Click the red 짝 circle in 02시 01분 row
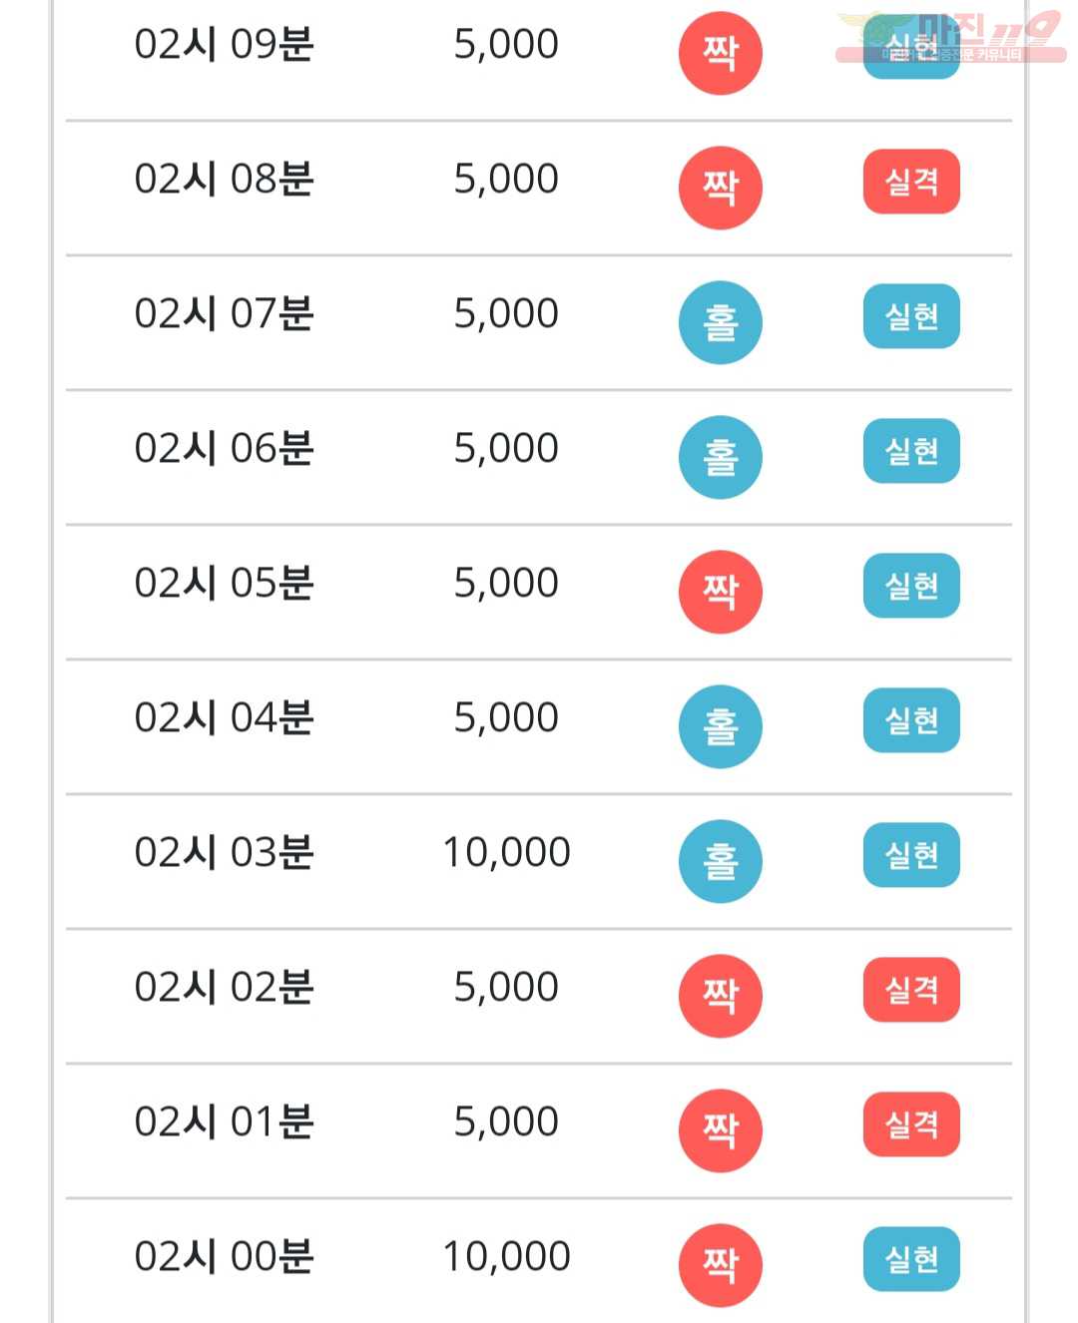The height and width of the screenshot is (1323, 1078). point(720,1130)
